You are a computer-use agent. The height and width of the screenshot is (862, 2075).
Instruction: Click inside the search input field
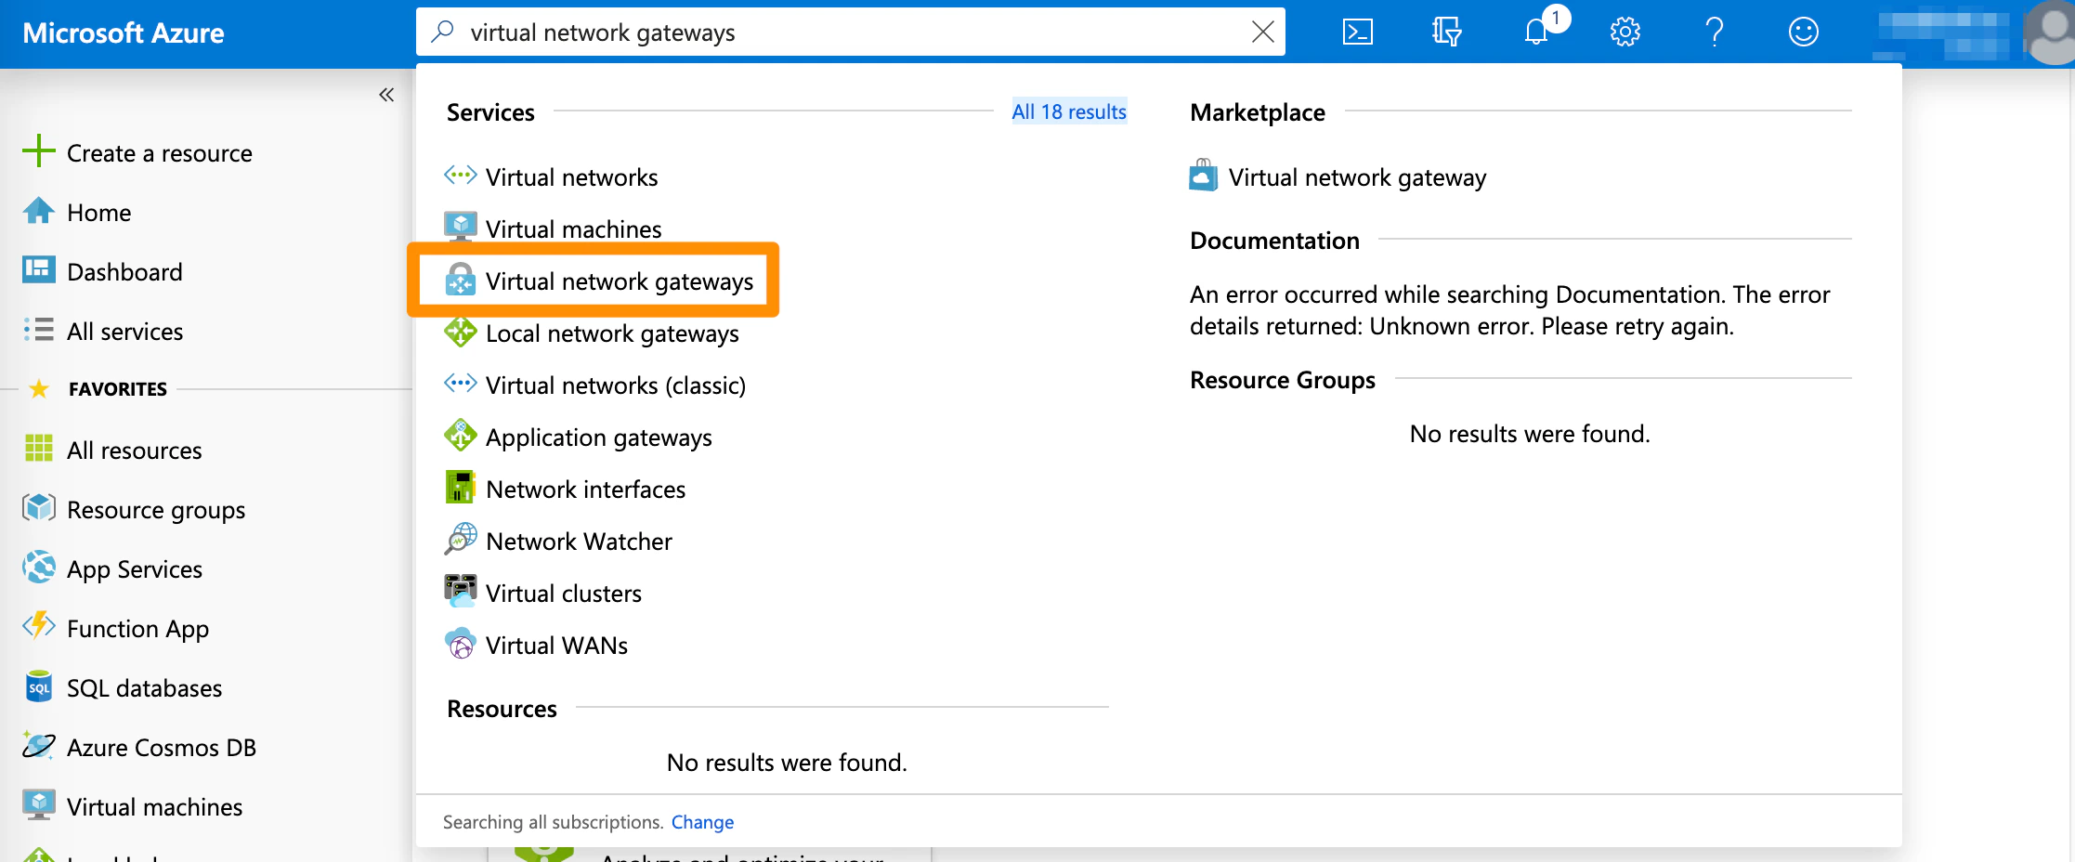[x=836, y=32]
